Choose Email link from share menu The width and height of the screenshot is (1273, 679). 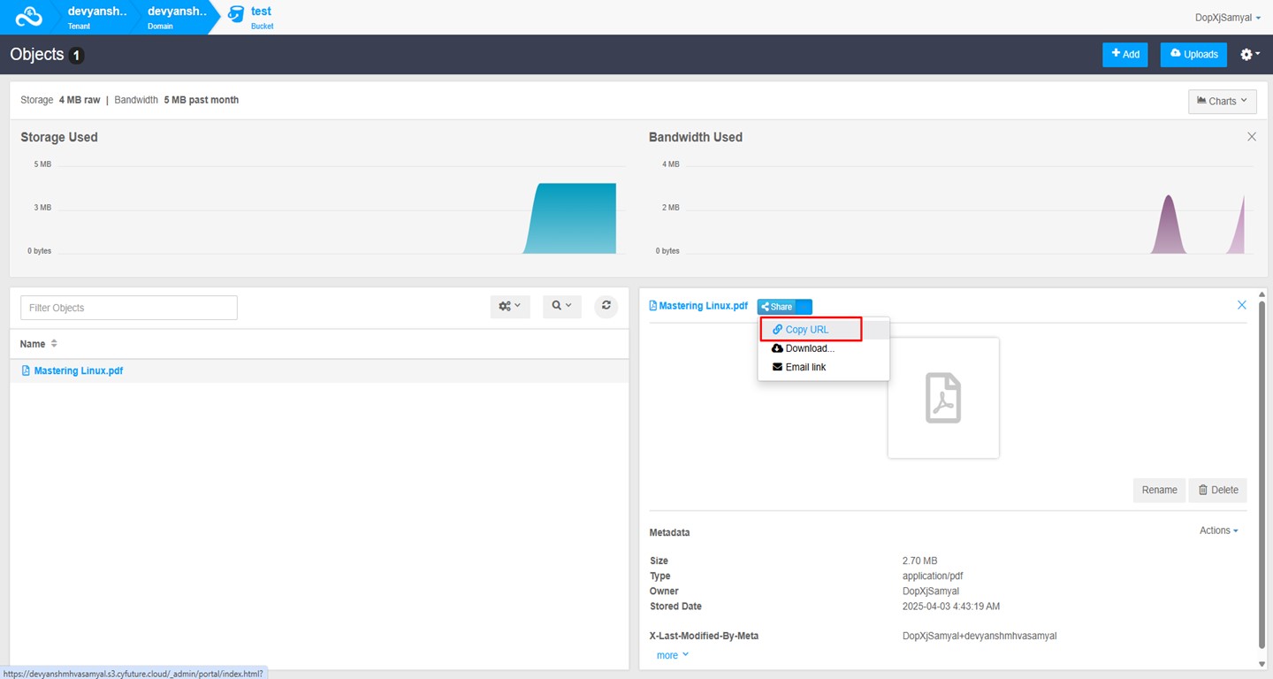[x=804, y=367]
